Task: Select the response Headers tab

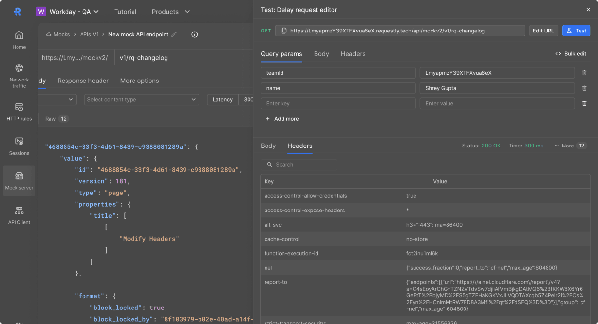Action: tap(300, 146)
